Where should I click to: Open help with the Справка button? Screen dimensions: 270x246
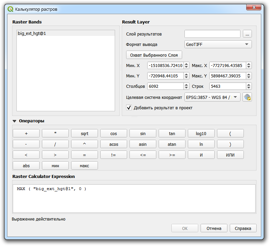coord(243,228)
